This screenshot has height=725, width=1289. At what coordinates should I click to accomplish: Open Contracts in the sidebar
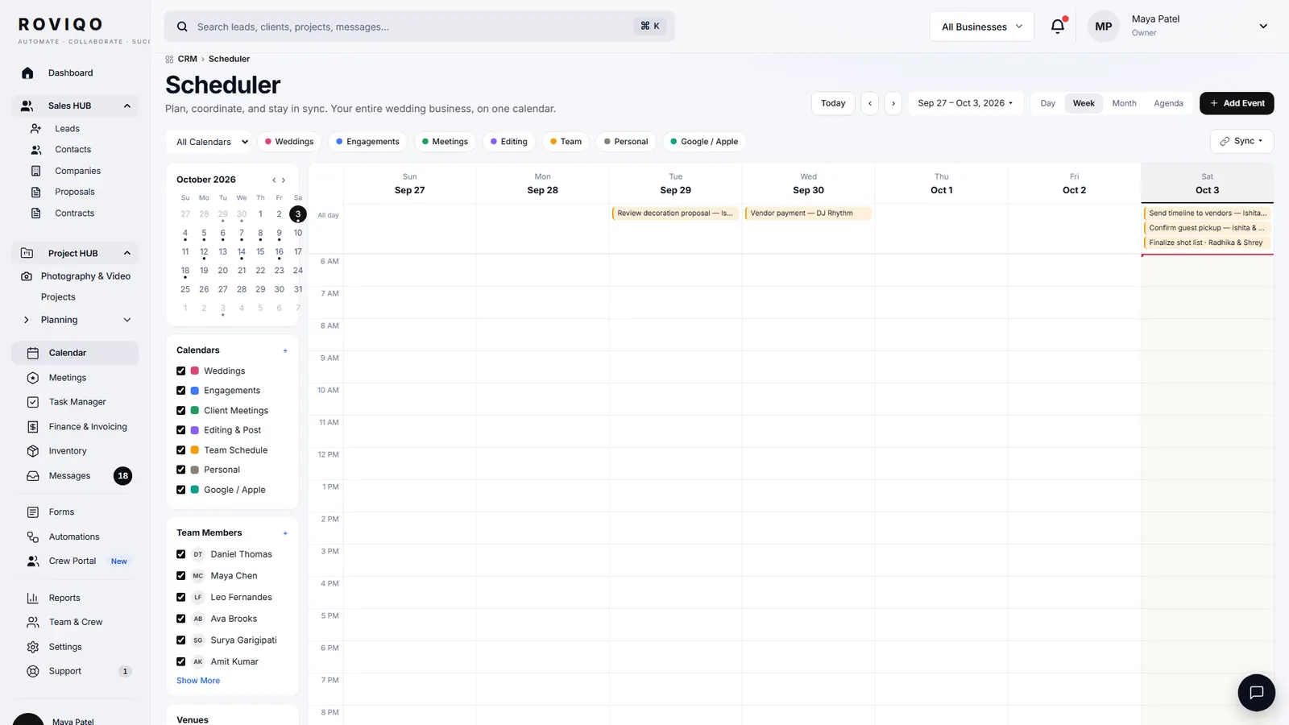(x=75, y=213)
